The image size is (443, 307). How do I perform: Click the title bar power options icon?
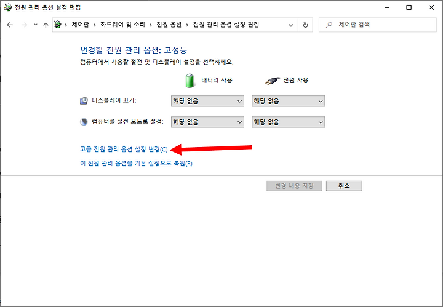click(x=8, y=7)
